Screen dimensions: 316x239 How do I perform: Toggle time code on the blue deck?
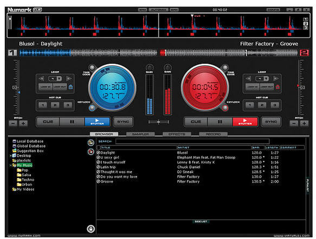pyautogui.click(x=92, y=68)
